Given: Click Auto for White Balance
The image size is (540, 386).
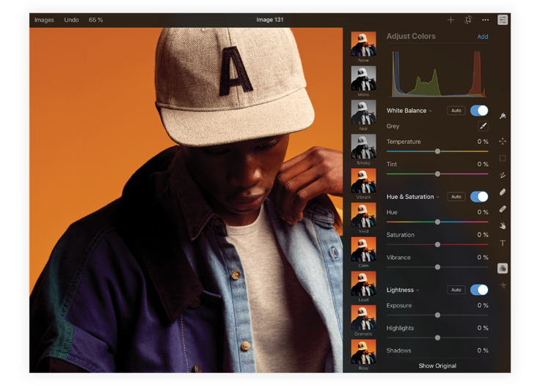Looking at the screenshot, I should 456,111.
